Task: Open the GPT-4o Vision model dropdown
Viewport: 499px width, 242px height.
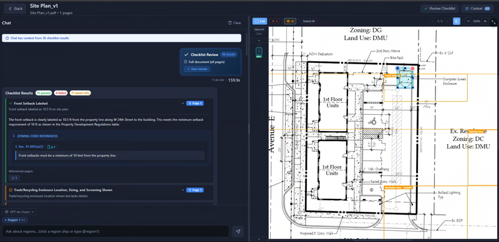Action: [19, 212]
